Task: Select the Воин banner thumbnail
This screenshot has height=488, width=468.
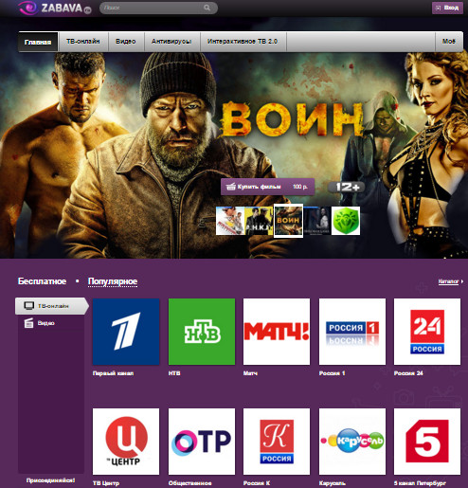Action: click(x=288, y=221)
